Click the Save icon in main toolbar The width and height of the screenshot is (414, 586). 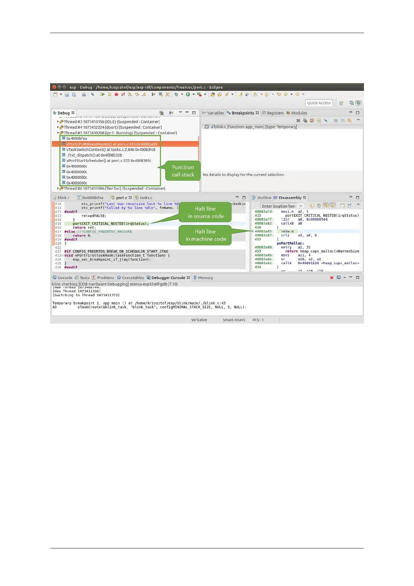(67, 94)
